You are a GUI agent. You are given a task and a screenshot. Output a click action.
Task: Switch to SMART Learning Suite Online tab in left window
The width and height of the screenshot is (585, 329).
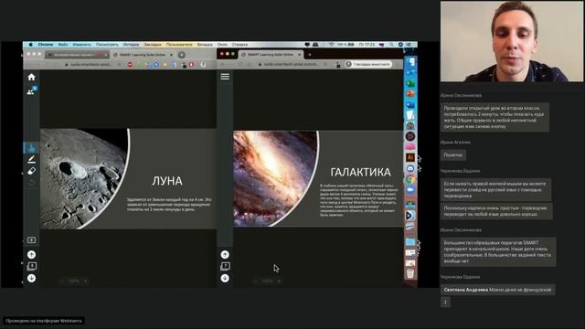pyautogui.click(x=143, y=55)
